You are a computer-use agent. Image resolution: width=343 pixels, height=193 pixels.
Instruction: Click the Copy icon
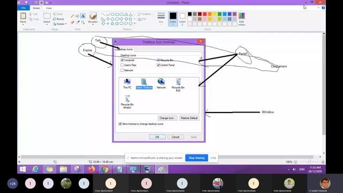click(x=31, y=19)
